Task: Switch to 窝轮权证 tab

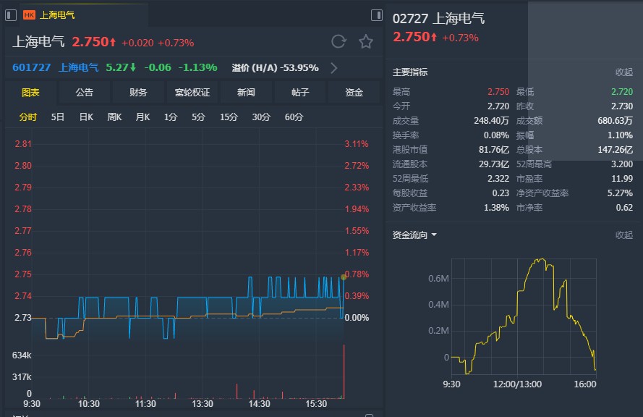Action: (x=192, y=93)
